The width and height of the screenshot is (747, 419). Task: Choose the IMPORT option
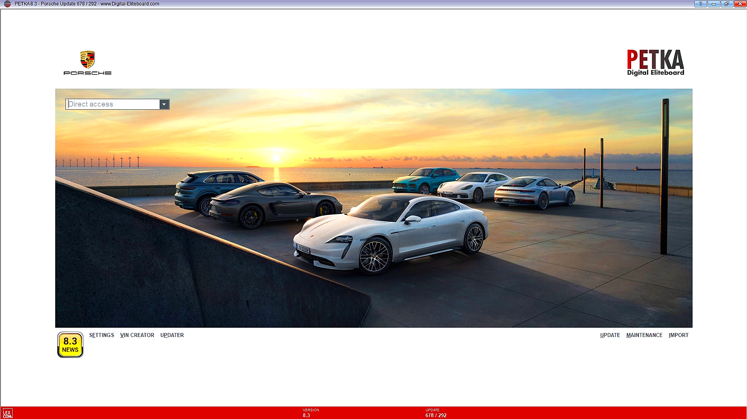(679, 335)
